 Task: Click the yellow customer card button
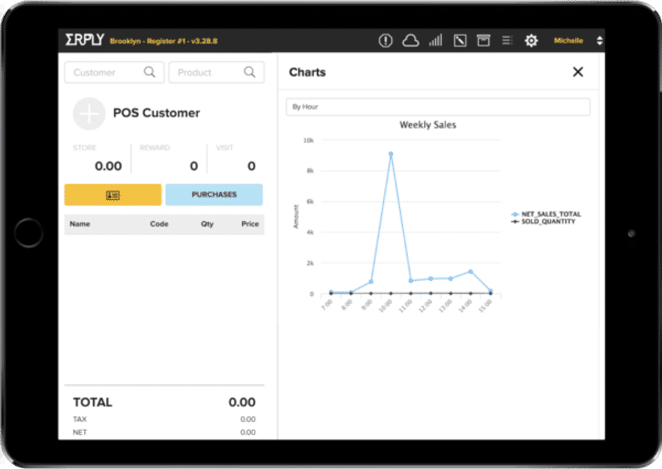pos(112,194)
